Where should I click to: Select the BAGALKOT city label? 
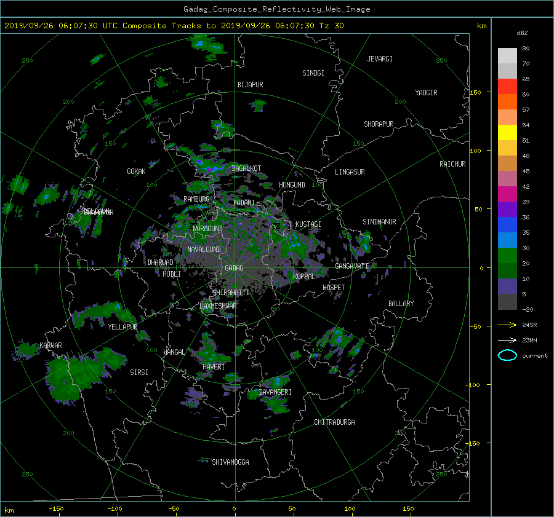pyautogui.click(x=246, y=168)
